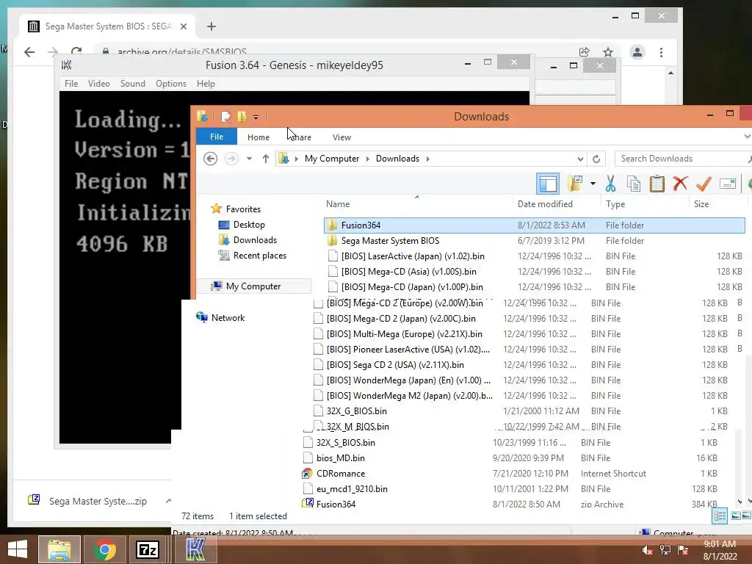Open the recent locations dropdown arrow

[249, 159]
